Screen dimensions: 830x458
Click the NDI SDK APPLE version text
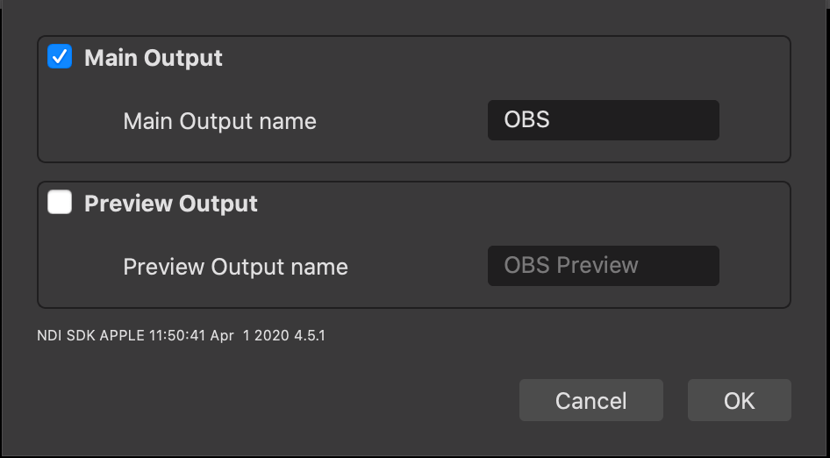pyautogui.click(x=181, y=336)
